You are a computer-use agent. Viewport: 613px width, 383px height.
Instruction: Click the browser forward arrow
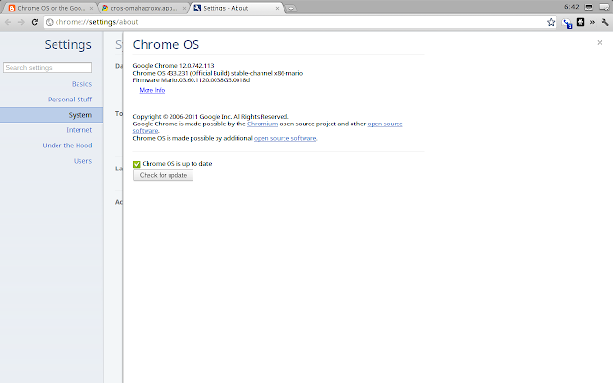pos(21,22)
